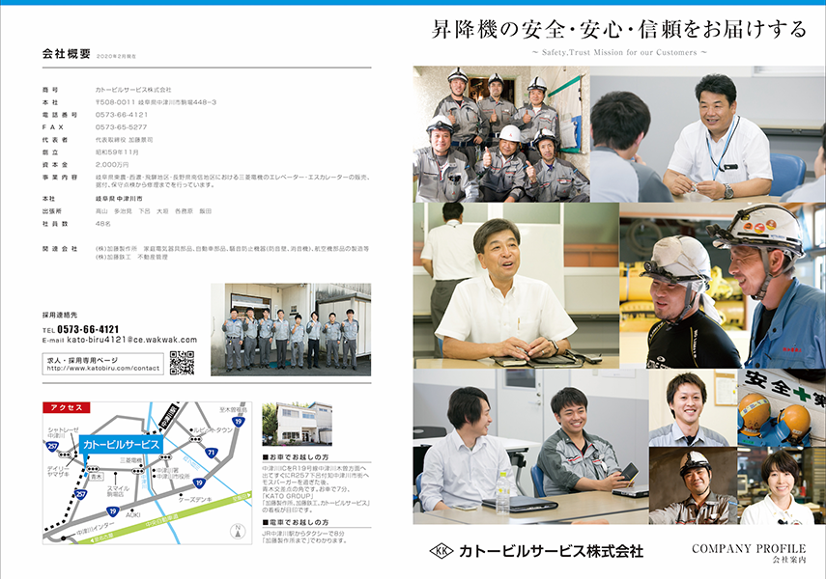The height and width of the screenshot is (579, 826).
Task: Click the 中津川市役所 label on the map
Action: click(x=173, y=477)
